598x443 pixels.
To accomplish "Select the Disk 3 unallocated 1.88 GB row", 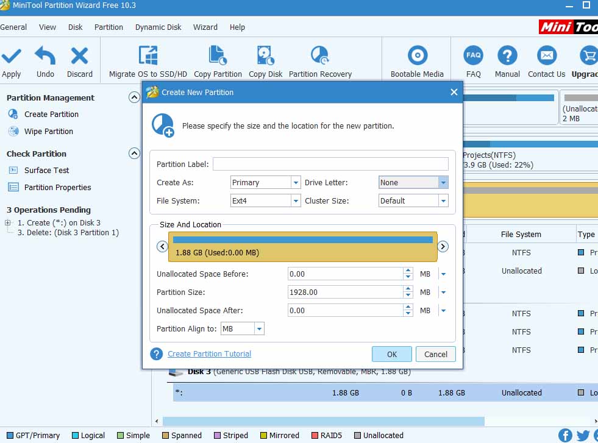I will point(385,392).
